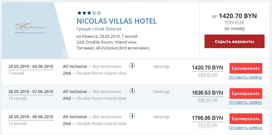This screenshot has width=272, height=135.
Task: Click the 1785.95 BYN price
Action: point(207,118)
